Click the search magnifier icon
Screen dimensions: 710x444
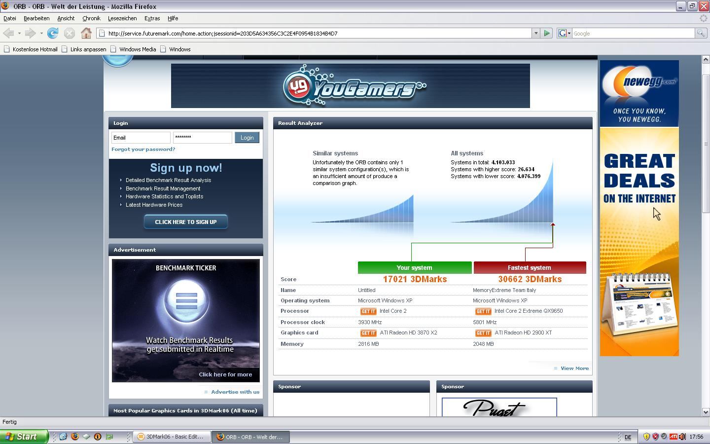pyautogui.click(x=700, y=34)
